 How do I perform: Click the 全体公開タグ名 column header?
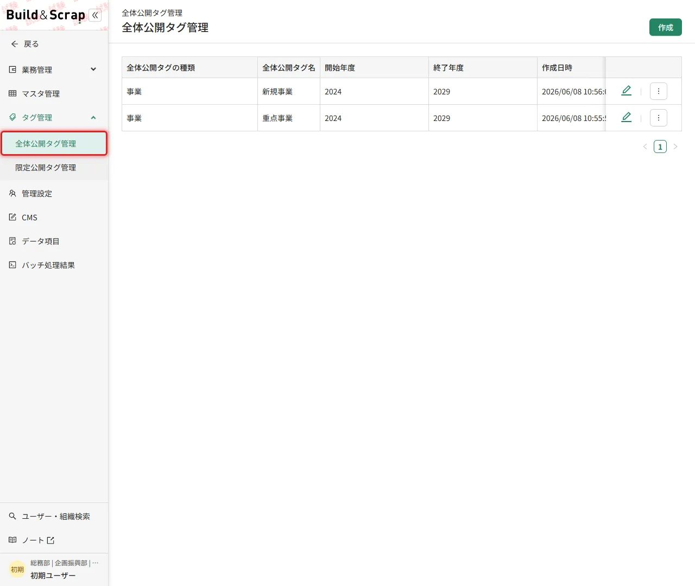pos(289,68)
